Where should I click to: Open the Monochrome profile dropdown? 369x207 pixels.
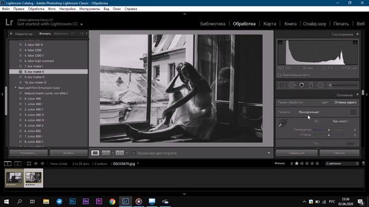(x=310, y=112)
